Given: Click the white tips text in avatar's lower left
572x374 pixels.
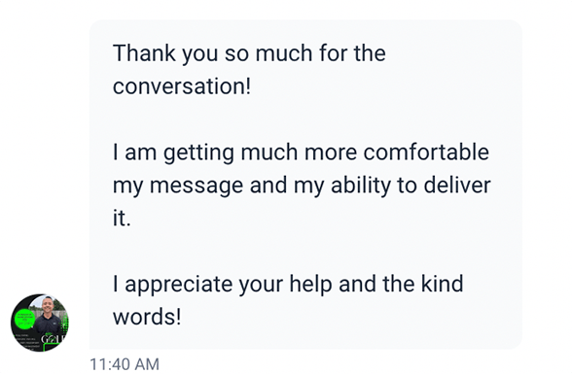Looking at the screenshot, I should (x=27, y=341).
